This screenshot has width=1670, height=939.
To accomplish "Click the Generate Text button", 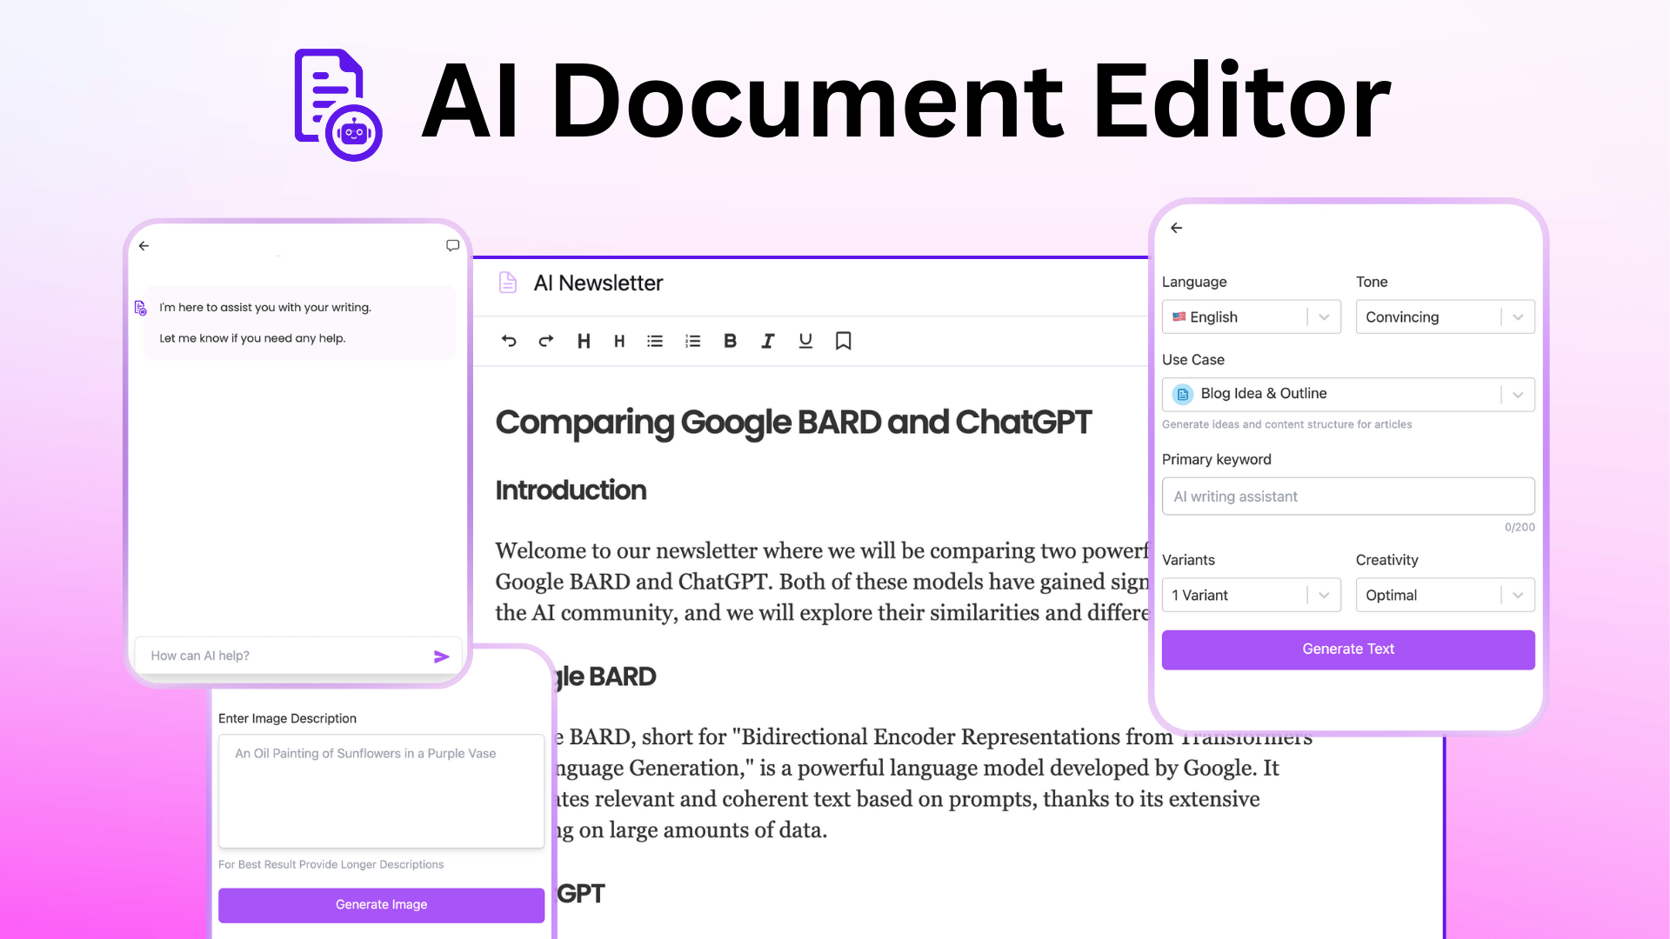I will coord(1347,649).
